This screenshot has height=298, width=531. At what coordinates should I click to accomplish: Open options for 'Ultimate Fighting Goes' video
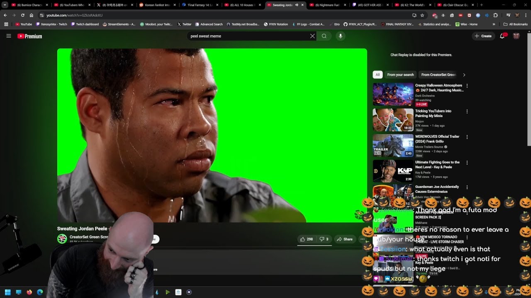(x=467, y=163)
